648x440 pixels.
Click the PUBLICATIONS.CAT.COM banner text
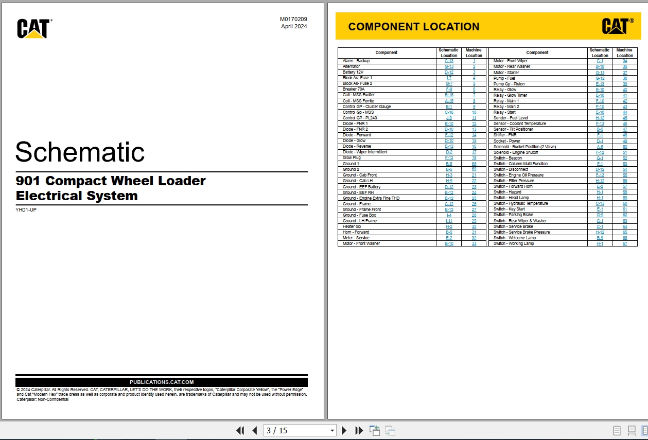click(x=162, y=382)
